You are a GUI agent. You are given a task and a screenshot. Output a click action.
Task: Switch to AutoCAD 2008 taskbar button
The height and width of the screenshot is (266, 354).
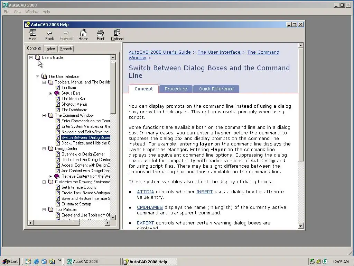[93, 262]
